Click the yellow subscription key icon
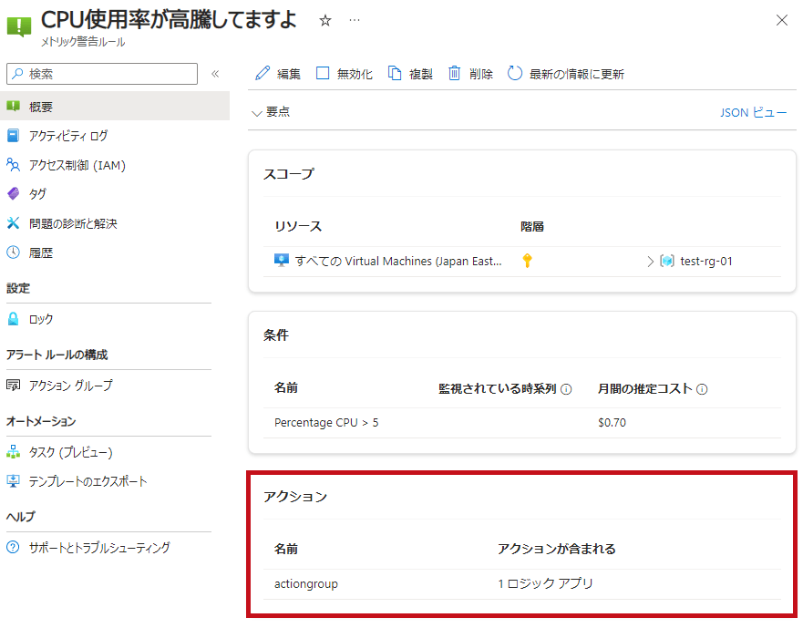Viewport: 803px width, 628px height. click(527, 261)
